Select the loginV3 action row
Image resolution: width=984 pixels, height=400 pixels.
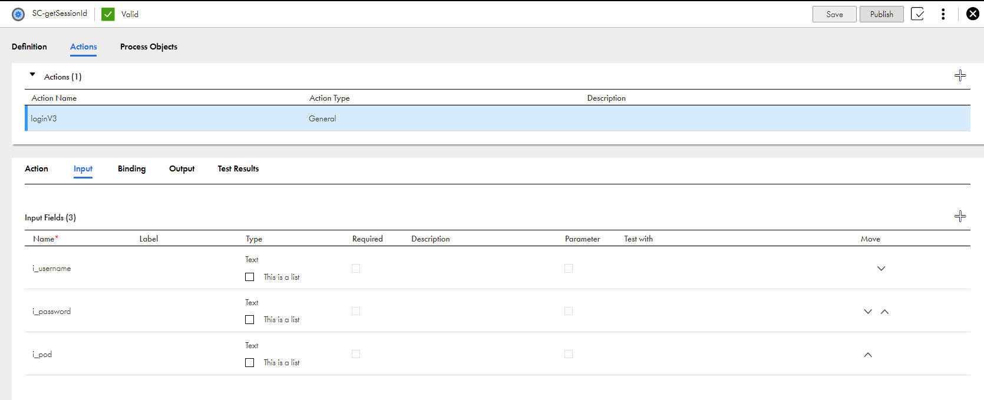497,118
